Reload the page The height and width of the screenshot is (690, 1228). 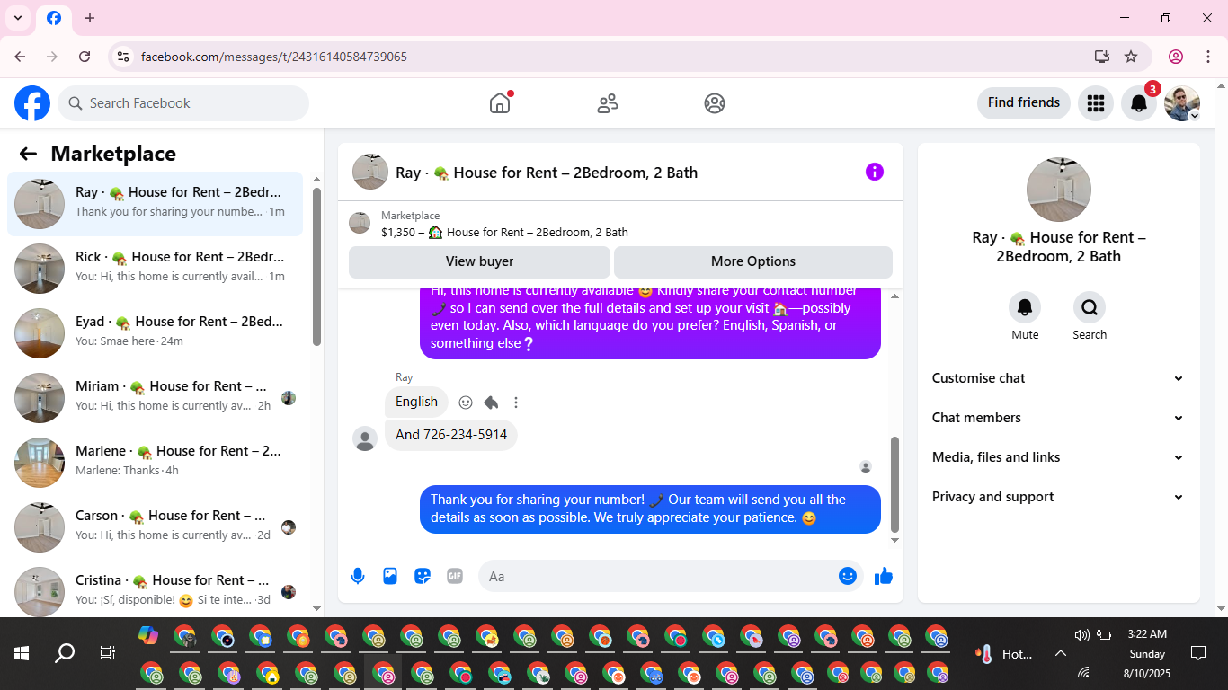tap(85, 57)
